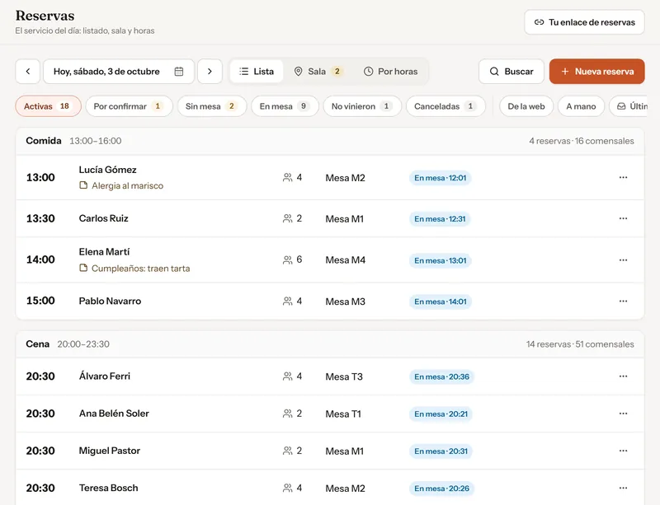The image size is (660, 505).
Task: Open three-dot menu for Elena Martí
Action: pos(623,260)
